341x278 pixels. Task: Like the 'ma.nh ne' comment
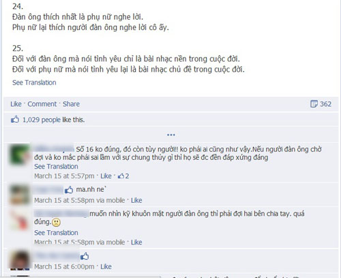point(136,200)
